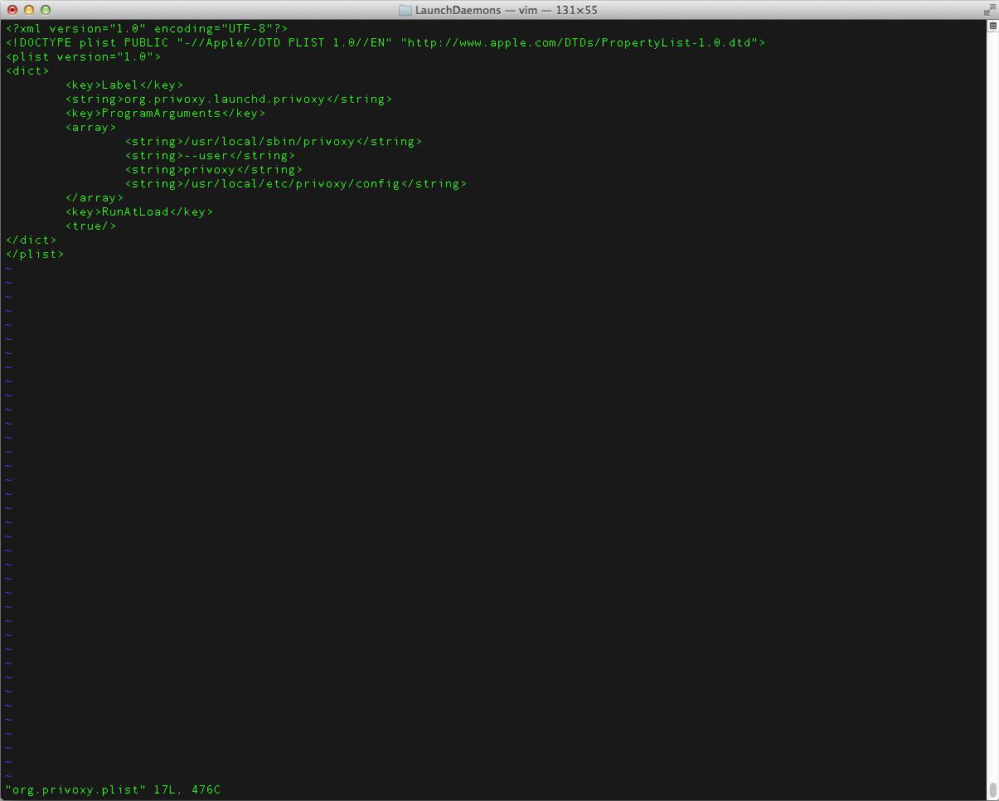Click the opening '<dict>' tag line

click(27, 70)
